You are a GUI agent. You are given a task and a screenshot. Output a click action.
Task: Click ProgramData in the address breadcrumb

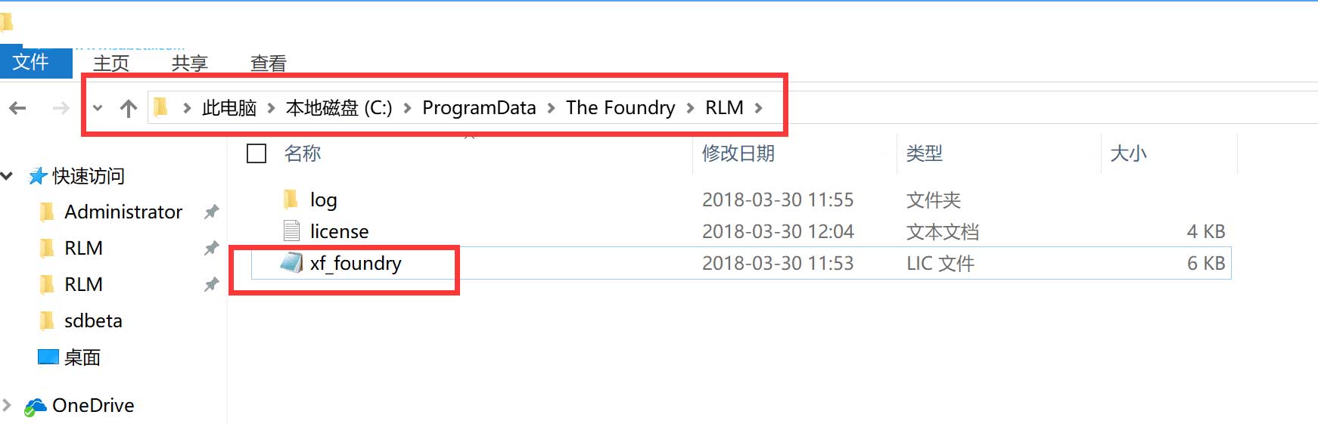click(x=479, y=108)
